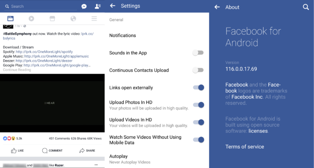Disable Upload Videos In HD switch
Image resolution: width=314 pixels, height=168 pixels.
(199, 122)
